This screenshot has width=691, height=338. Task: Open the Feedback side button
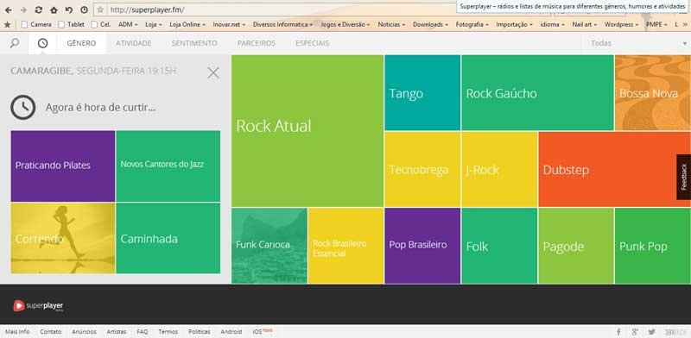point(683,177)
